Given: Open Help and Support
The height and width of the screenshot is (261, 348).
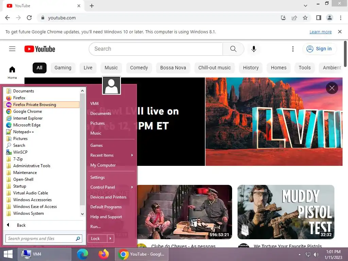Looking at the screenshot, I should pyautogui.click(x=111, y=217).
